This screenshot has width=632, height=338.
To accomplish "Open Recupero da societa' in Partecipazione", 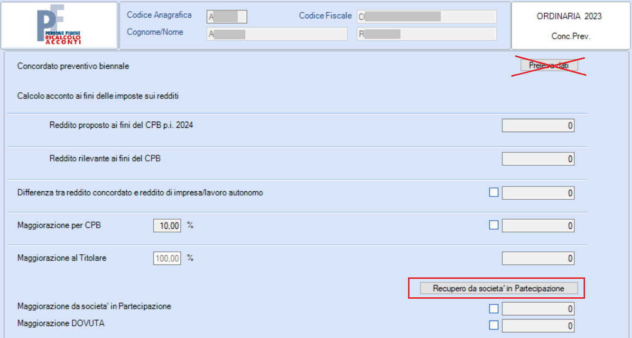I will pyautogui.click(x=499, y=288).
